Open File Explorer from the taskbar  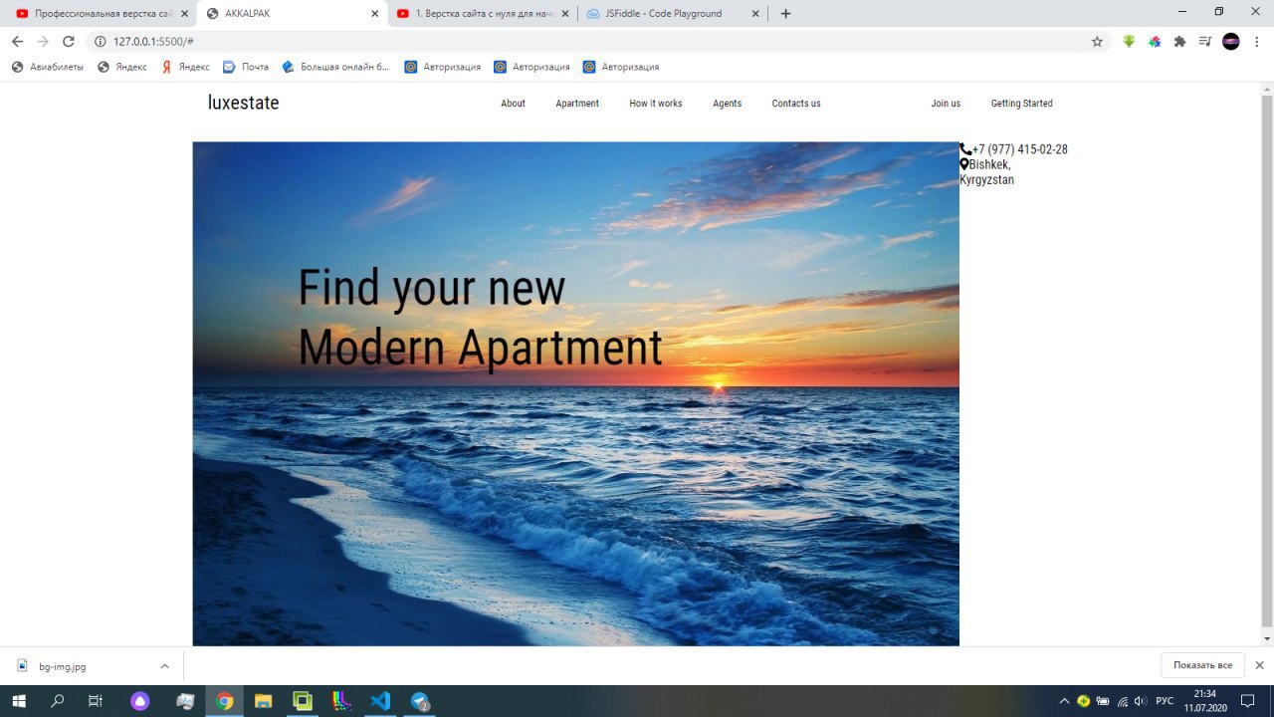click(263, 701)
